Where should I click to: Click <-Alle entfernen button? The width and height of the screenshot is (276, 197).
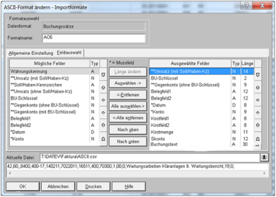click(128, 118)
